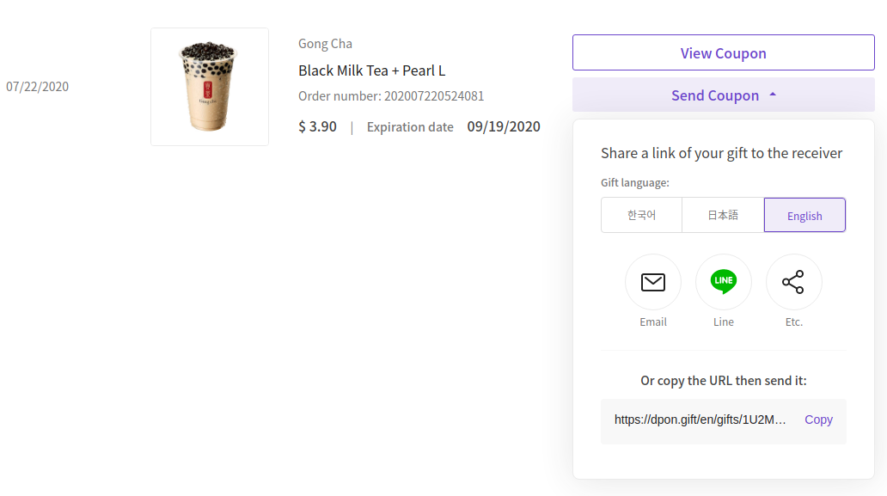Click the Black Milk Tea + Pearl L title
The height and width of the screenshot is (496, 887).
point(371,70)
